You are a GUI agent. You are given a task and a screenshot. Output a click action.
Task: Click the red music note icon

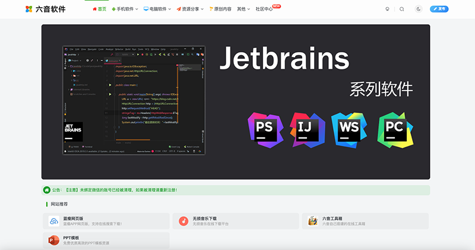183,221
